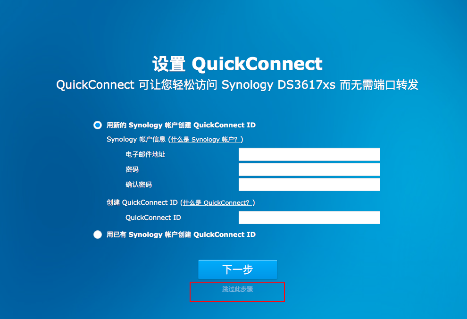The width and height of the screenshot is (467, 319).
Task: Click the 跳过此步骤 skip link
Action: [237, 289]
